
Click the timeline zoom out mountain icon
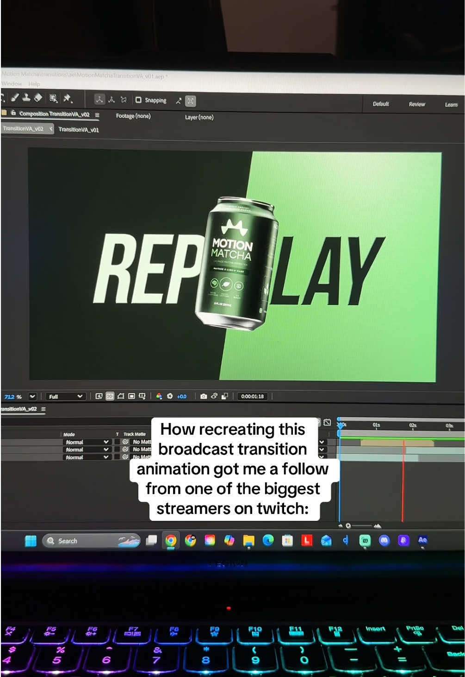click(341, 526)
